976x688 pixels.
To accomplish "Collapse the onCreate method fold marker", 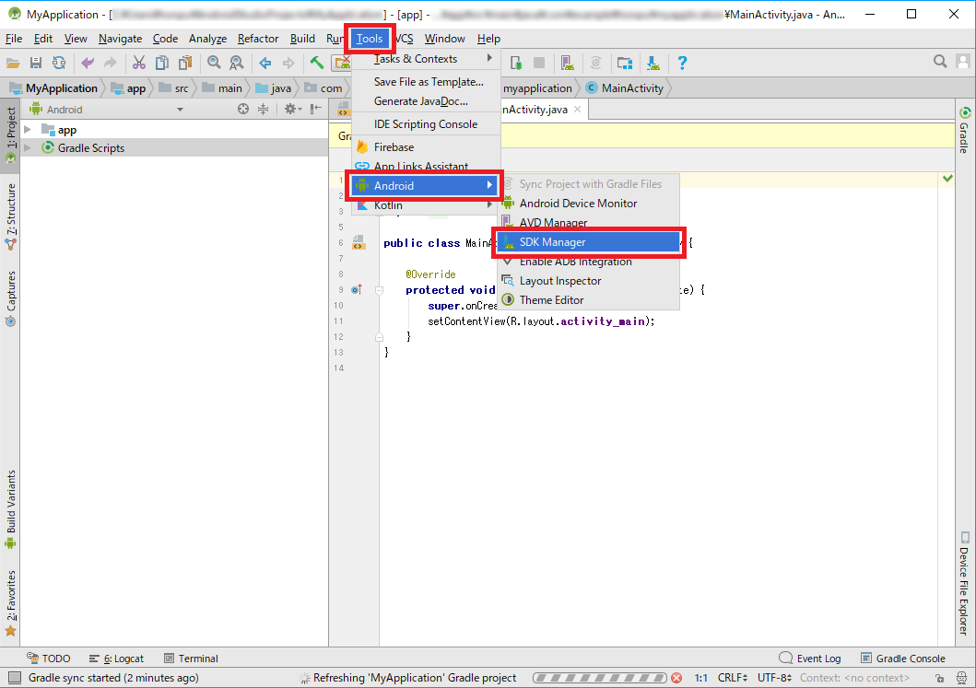I will coord(379,290).
